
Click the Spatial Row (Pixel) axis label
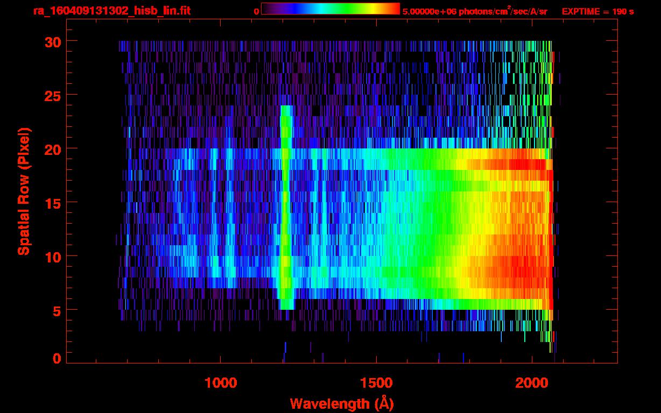click(x=24, y=191)
